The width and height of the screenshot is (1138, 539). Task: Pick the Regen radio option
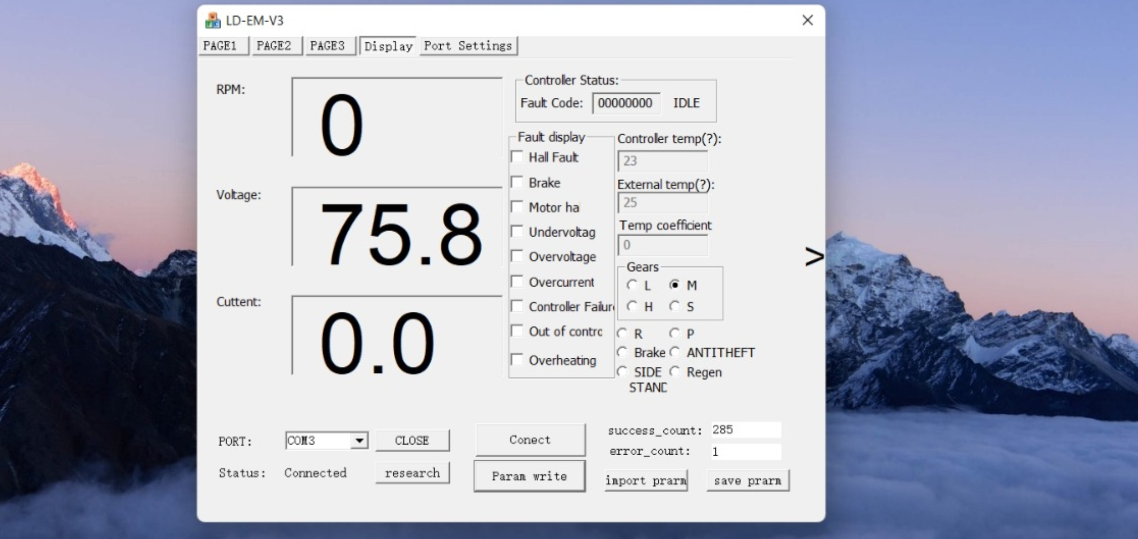pyautogui.click(x=675, y=372)
